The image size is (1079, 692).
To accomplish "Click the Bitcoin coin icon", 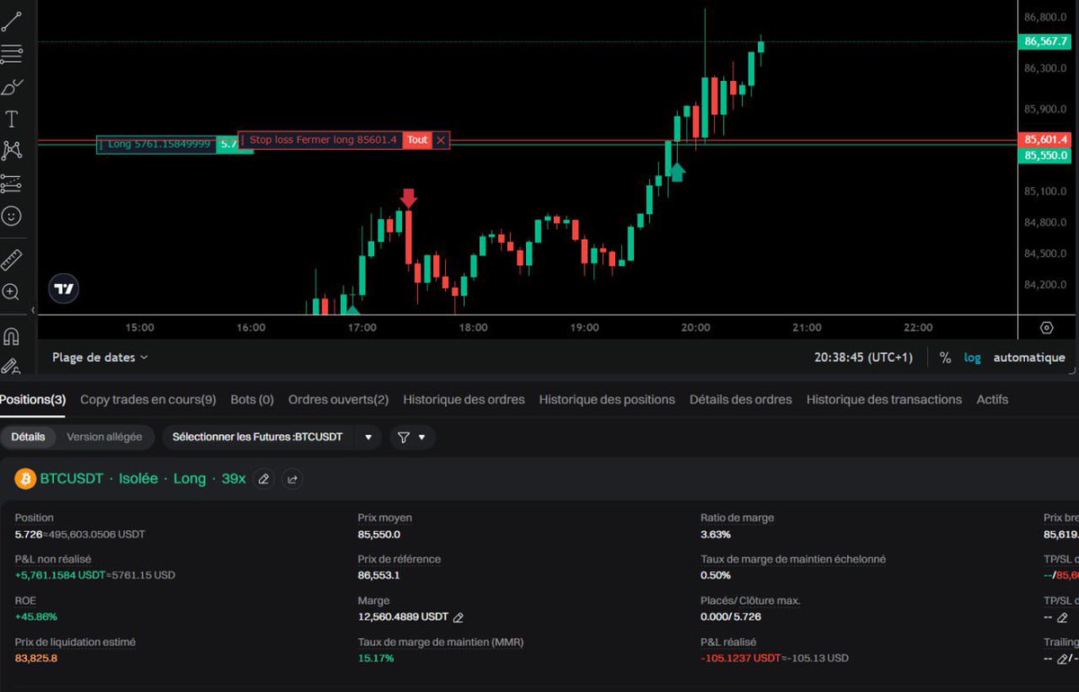I will pos(24,478).
